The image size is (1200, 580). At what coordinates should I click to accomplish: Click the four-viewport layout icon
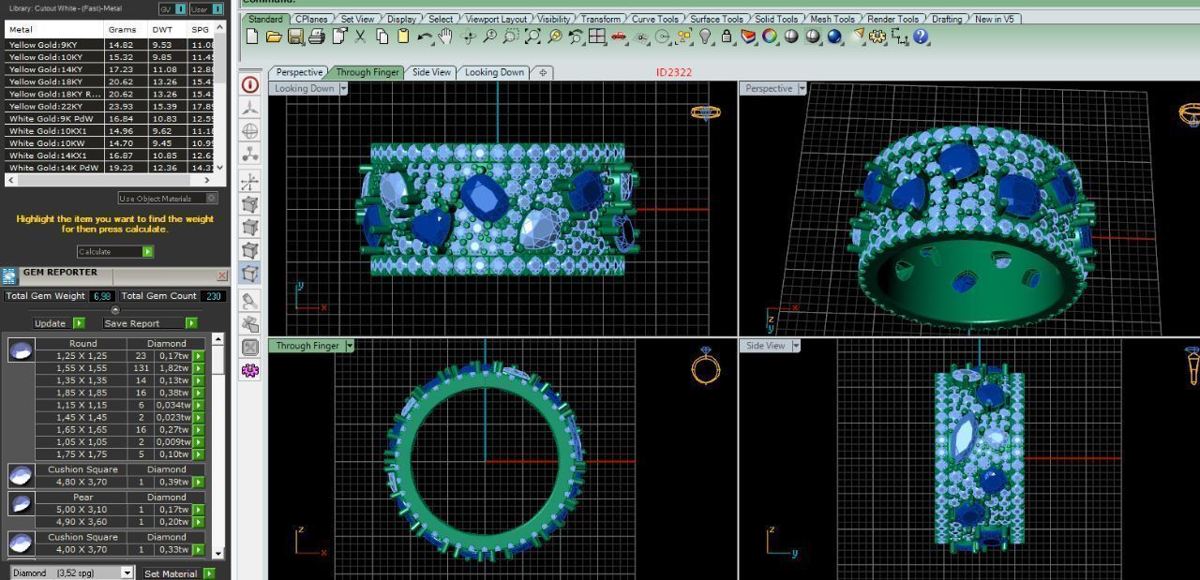[597, 37]
